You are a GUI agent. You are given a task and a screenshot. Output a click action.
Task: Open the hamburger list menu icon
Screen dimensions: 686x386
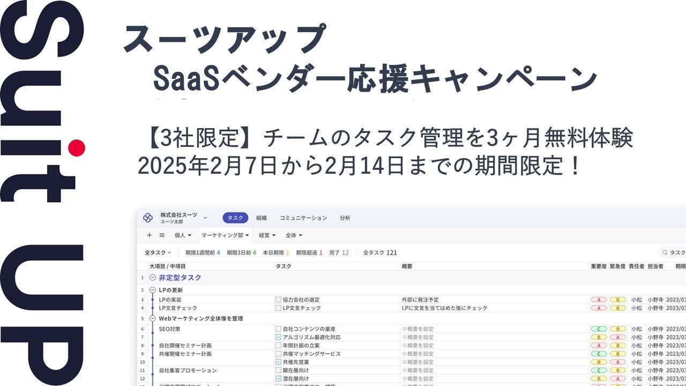pyautogui.click(x=162, y=235)
